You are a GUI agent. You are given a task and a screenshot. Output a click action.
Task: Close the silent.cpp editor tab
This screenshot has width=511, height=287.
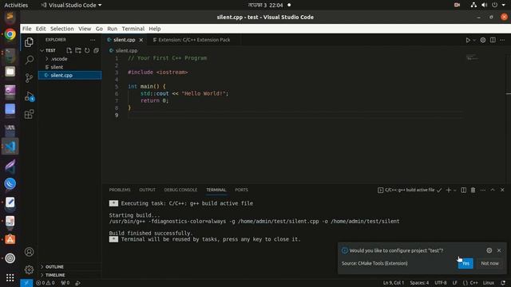coord(141,40)
